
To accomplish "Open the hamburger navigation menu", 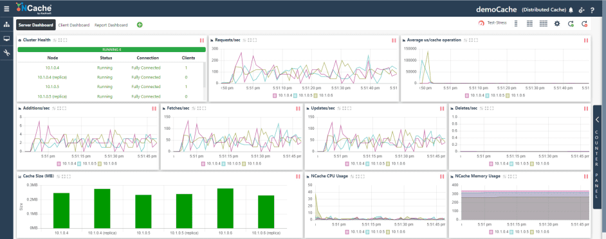I will pyautogui.click(x=6, y=8).
